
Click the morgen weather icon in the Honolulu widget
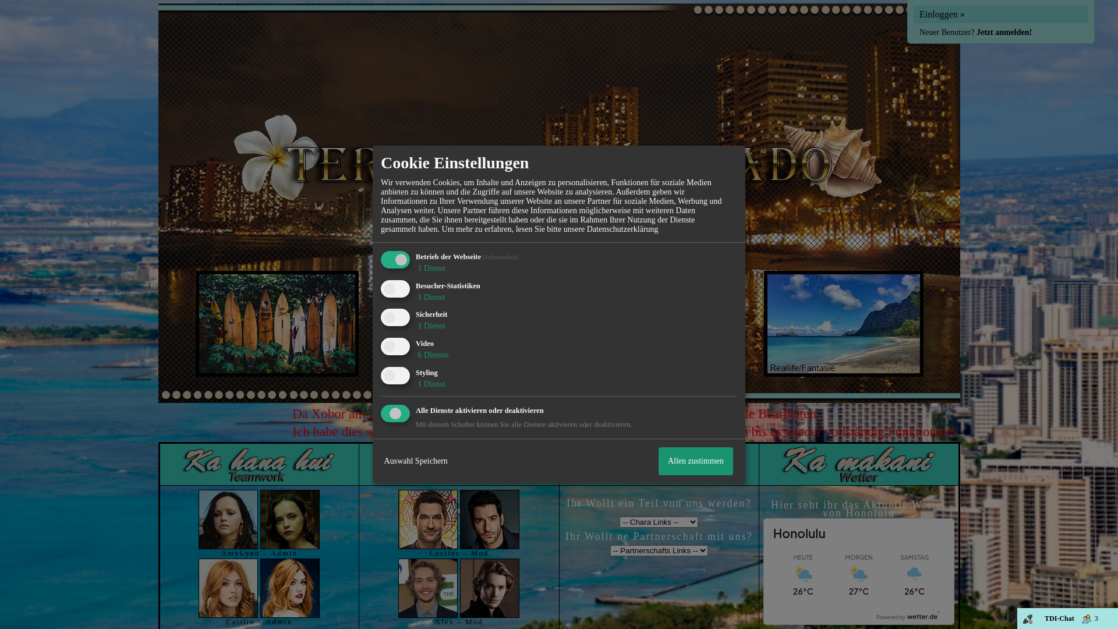click(x=858, y=574)
